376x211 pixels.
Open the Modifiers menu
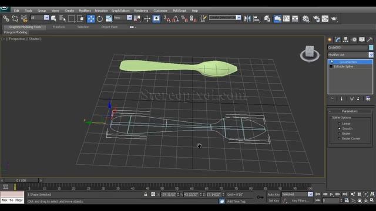coord(85,11)
